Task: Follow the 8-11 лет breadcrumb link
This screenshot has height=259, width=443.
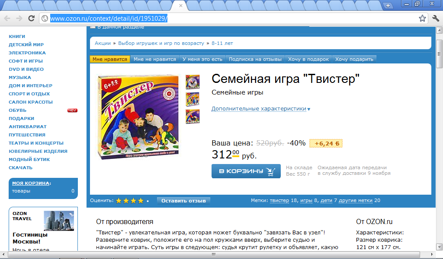Action: pos(222,43)
